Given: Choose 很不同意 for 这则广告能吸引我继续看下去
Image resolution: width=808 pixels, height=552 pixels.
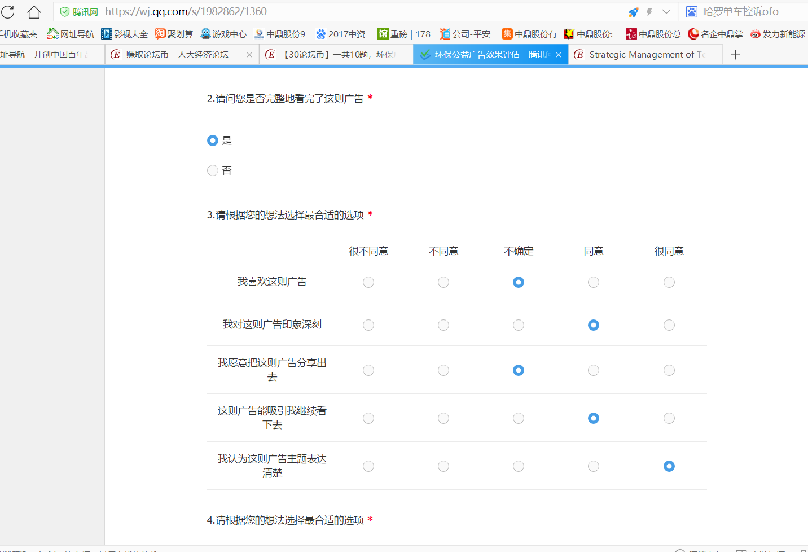Looking at the screenshot, I should coord(368,418).
